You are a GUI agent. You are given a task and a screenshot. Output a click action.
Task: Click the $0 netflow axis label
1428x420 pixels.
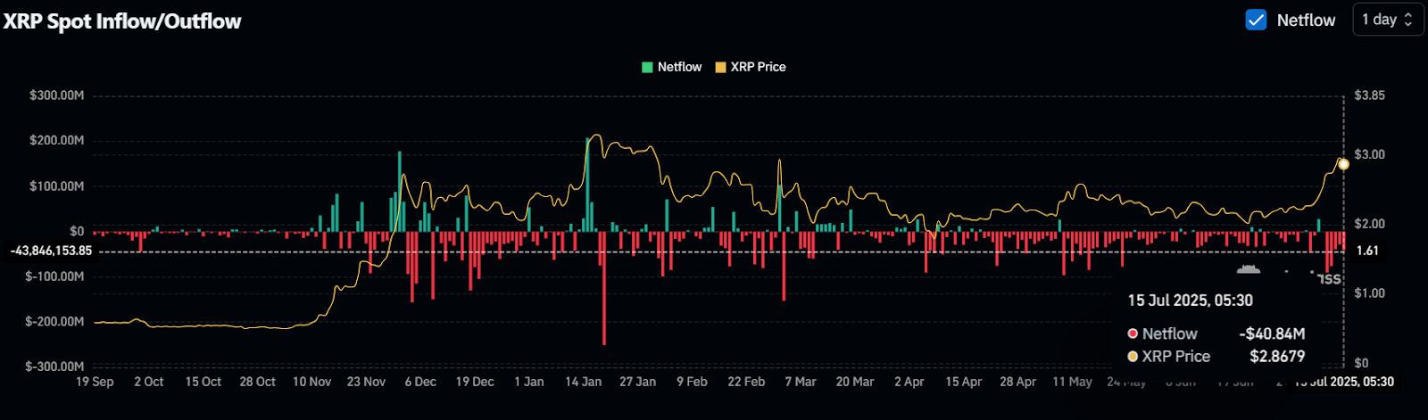[77, 231]
